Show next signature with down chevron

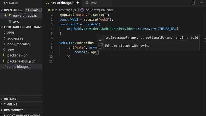(x=100, y=48)
